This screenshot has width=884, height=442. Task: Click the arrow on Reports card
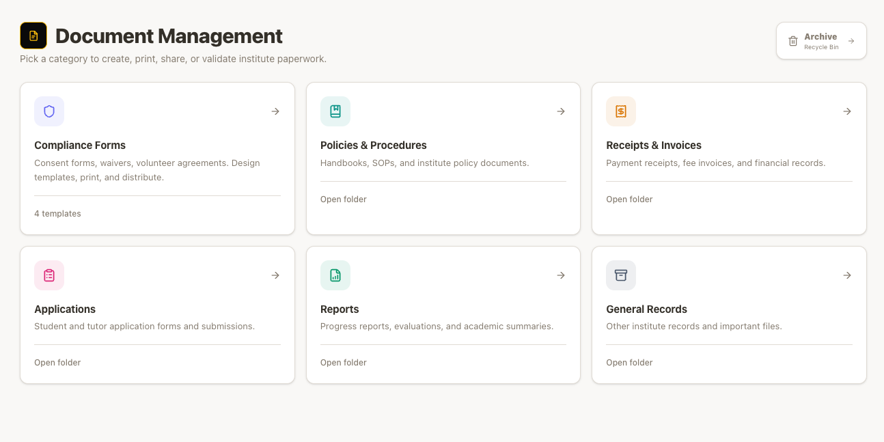point(561,275)
